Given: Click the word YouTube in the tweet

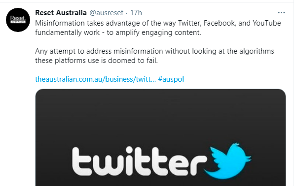Looking at the screenshot, I should (267, 23).
